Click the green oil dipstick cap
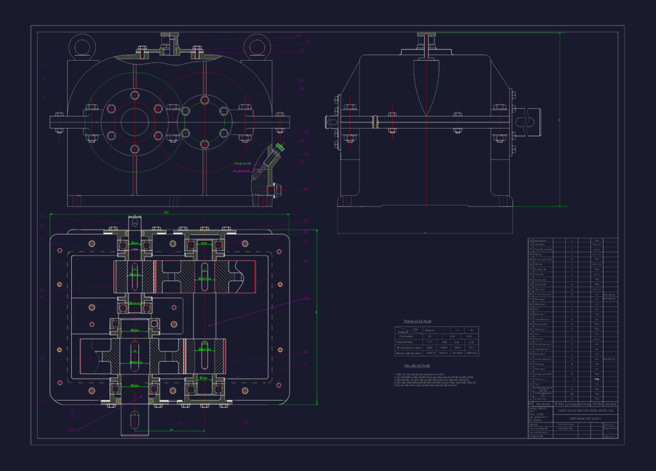 280,147
